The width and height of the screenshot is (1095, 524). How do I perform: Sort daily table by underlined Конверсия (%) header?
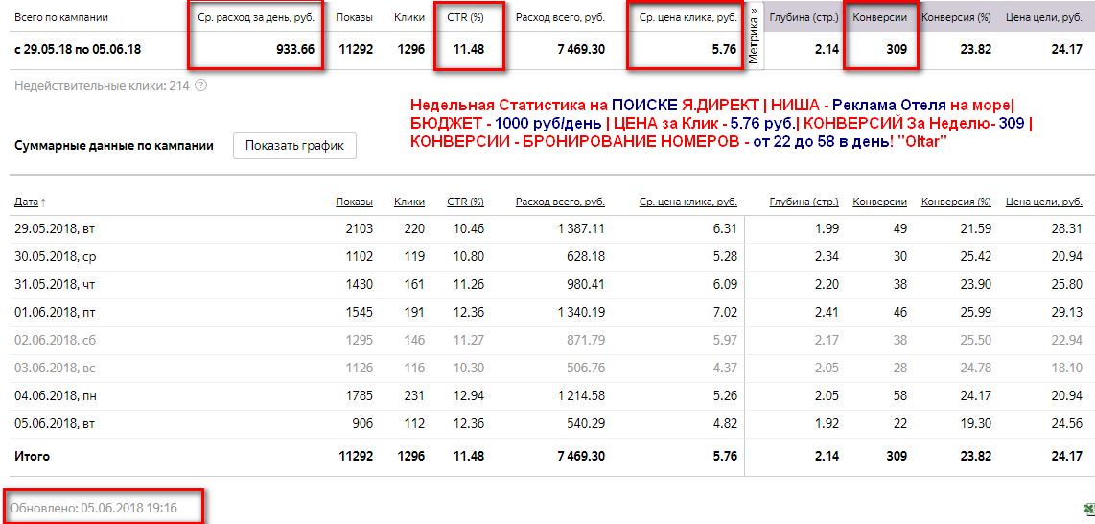[x=956, y=202]
